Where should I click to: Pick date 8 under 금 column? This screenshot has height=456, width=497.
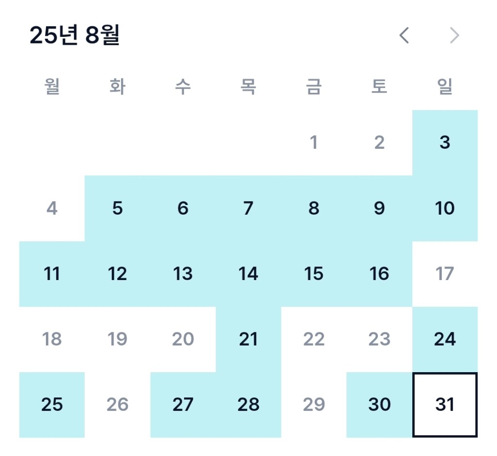[314, 208]
